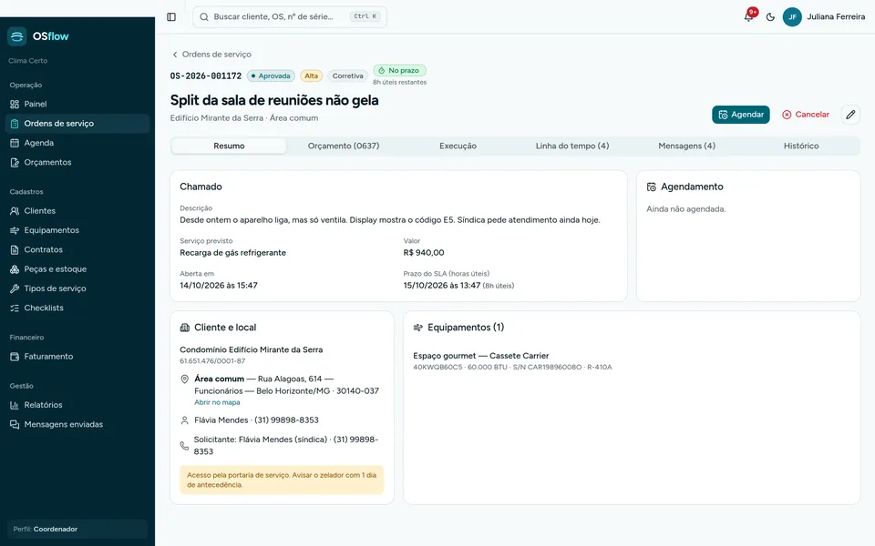Click the Aprovada status badge
This screenshot has height=546, width=875.
pyautogui.click(x=271, y=76)
